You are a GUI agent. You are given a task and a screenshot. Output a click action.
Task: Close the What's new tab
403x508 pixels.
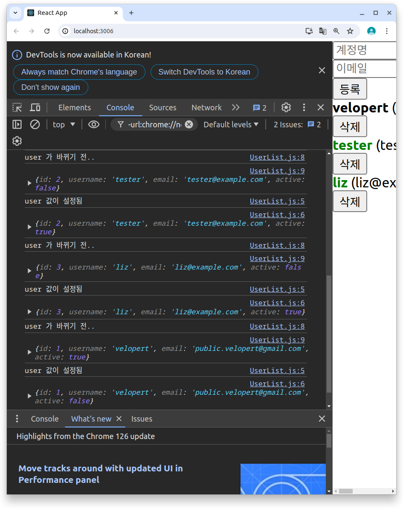(x=119, y=419)
